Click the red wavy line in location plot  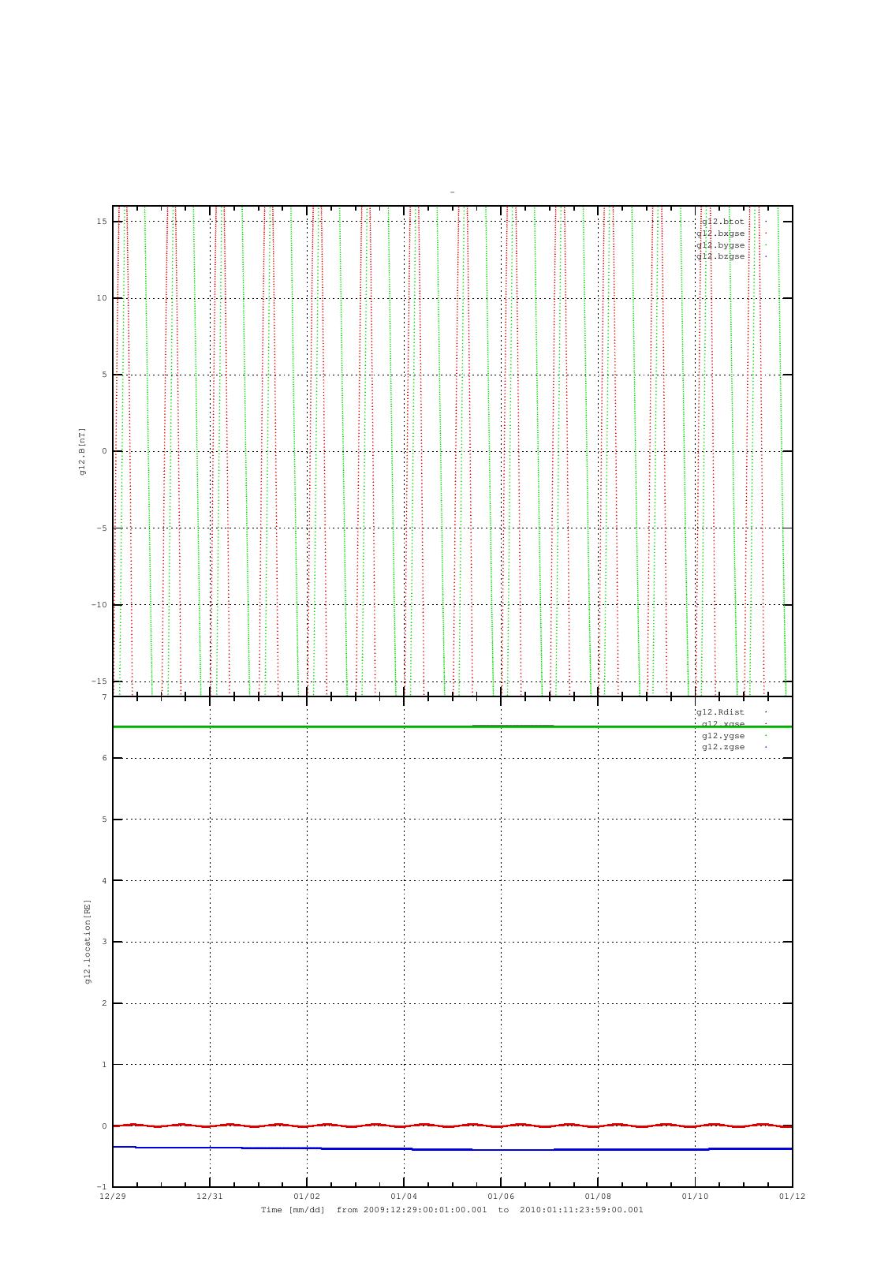pos(452,1126)
